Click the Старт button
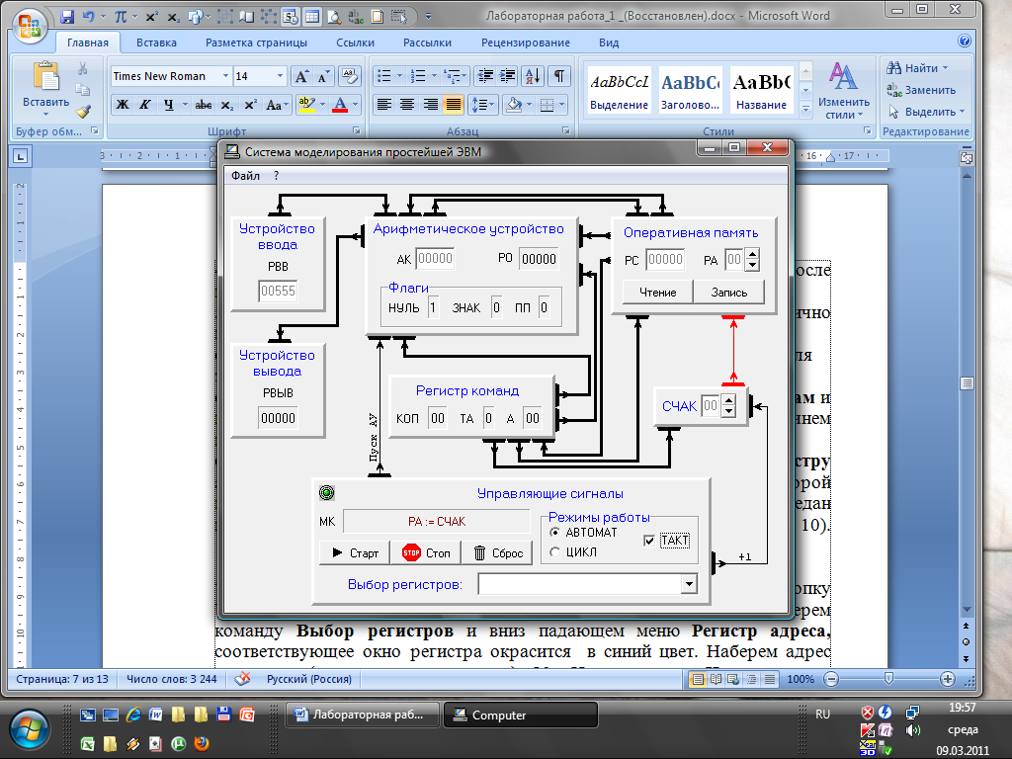Image resolution: width=1012 pixels, height=759 pixels. pos(355,553)
